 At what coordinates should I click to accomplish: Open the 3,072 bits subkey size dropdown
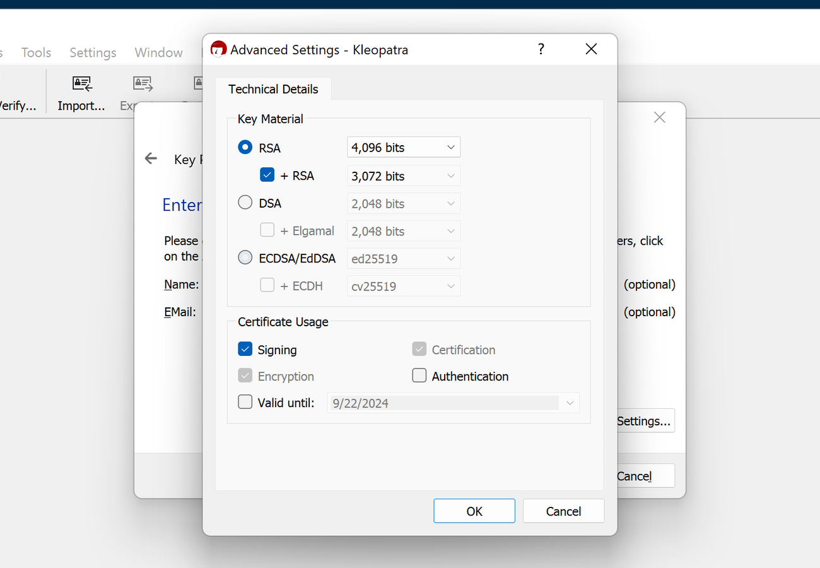[403, 175]
